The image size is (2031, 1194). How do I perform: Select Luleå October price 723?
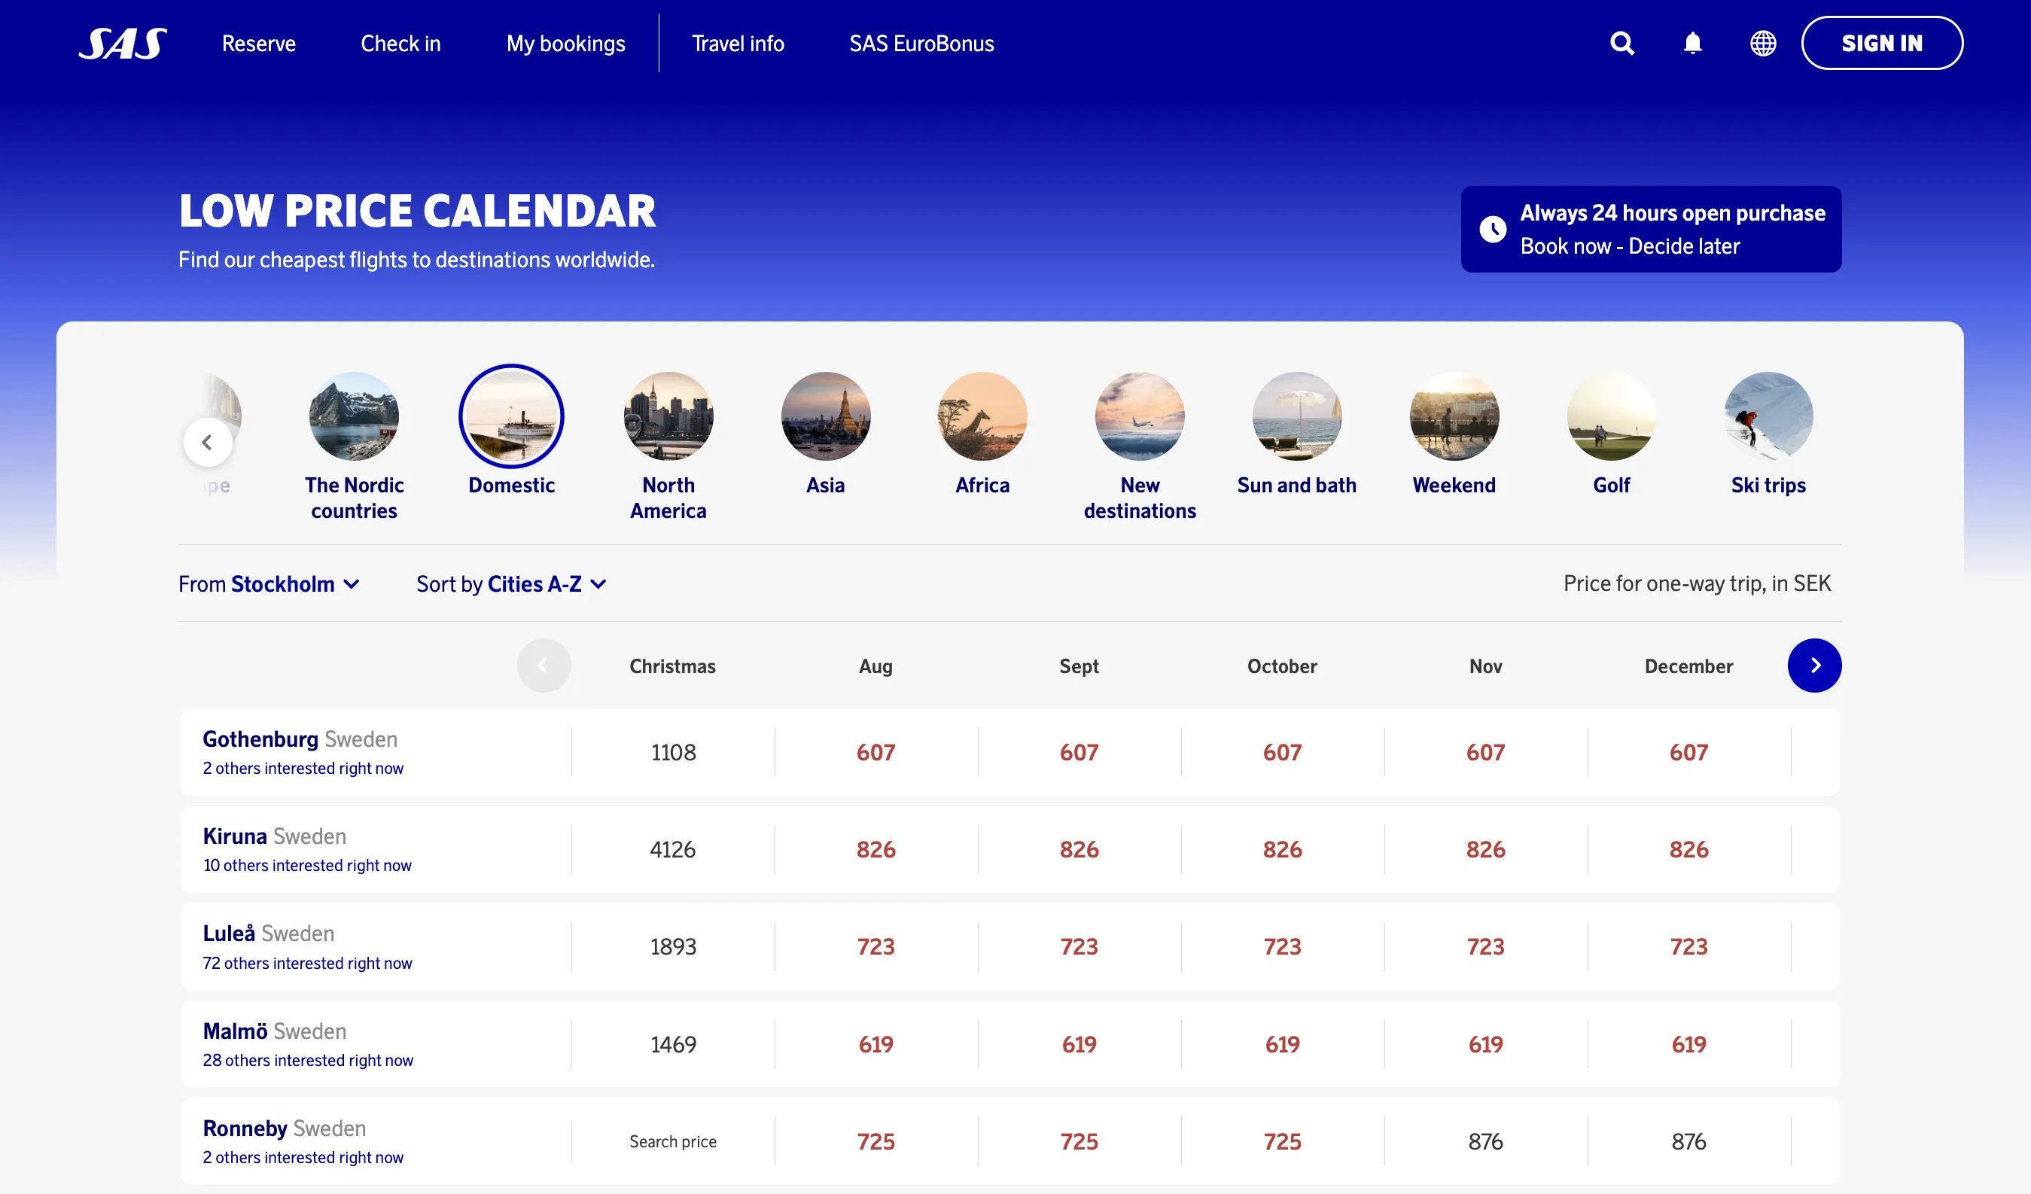1281,946
